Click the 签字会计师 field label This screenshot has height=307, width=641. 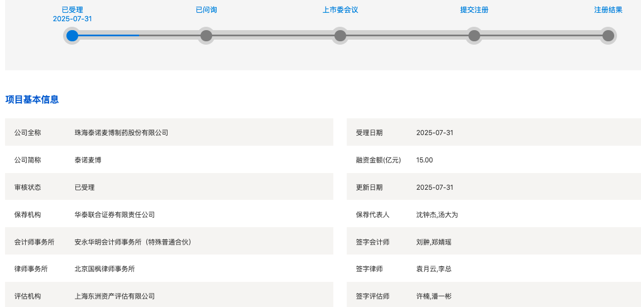click(x=373, y=242)
